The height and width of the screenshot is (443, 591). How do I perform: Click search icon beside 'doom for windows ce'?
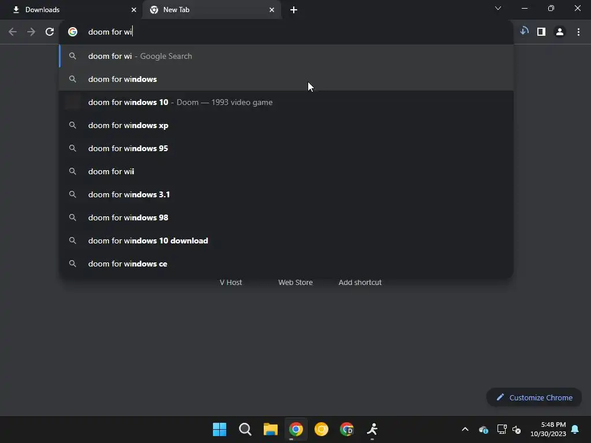(72, 264)
